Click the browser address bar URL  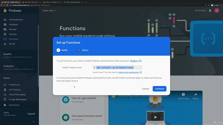[31, 5]
